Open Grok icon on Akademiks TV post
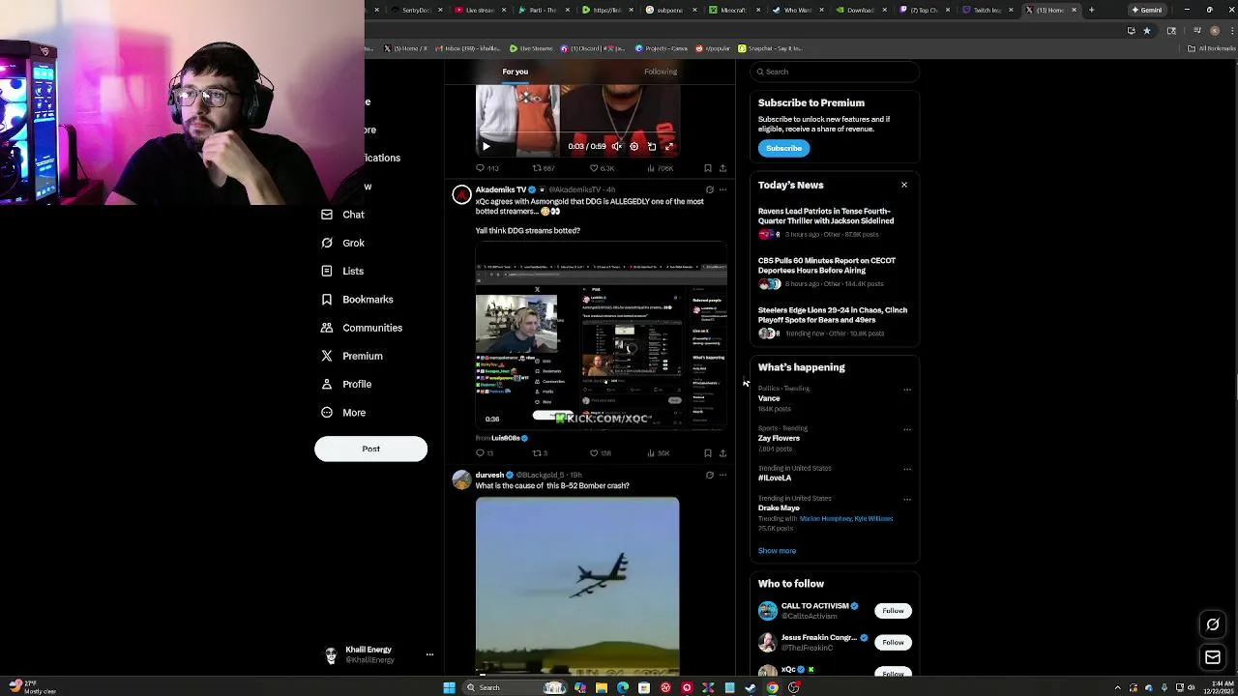This screenshot has height=696, width=1238. (x=709, y=190)
